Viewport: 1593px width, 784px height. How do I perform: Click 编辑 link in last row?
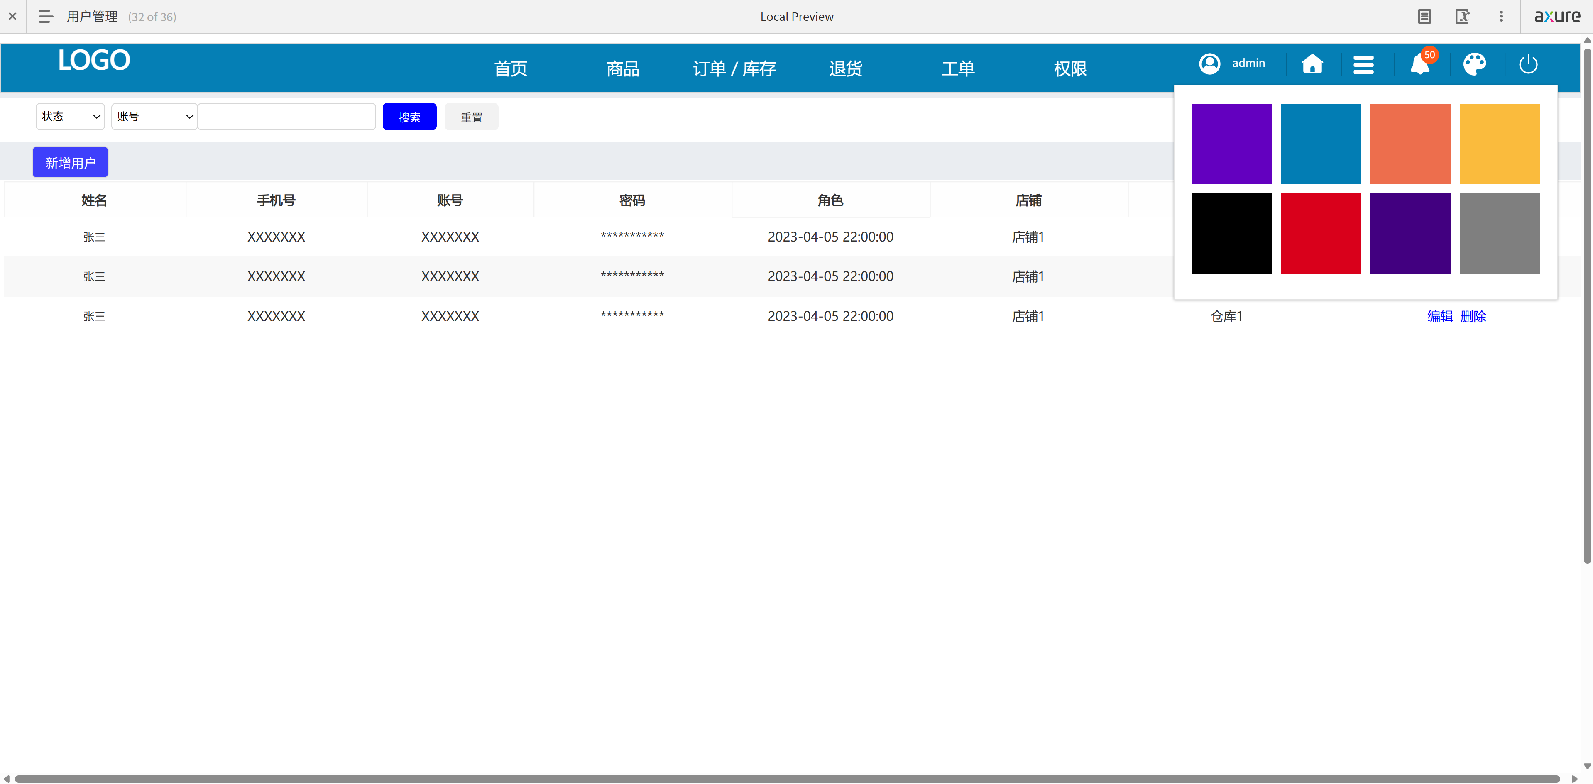click(1440, 317)
